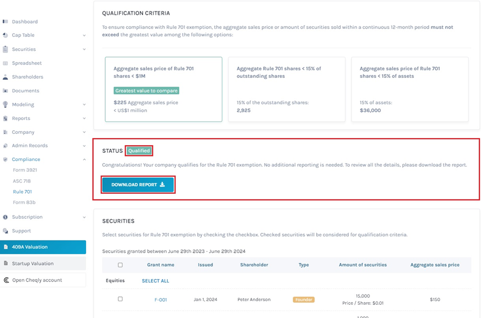Expand the Company menu chevron
This screenshot has width=482, height=318.
(84, 132)
